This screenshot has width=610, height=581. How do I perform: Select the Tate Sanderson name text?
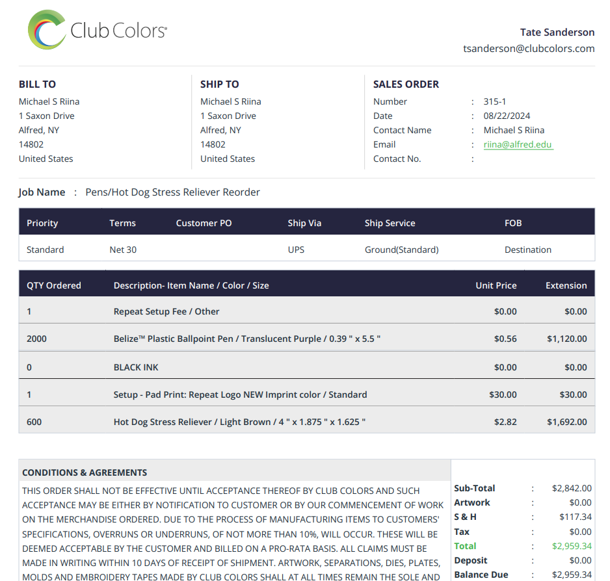pyautogui.click(x=557, y=32)
